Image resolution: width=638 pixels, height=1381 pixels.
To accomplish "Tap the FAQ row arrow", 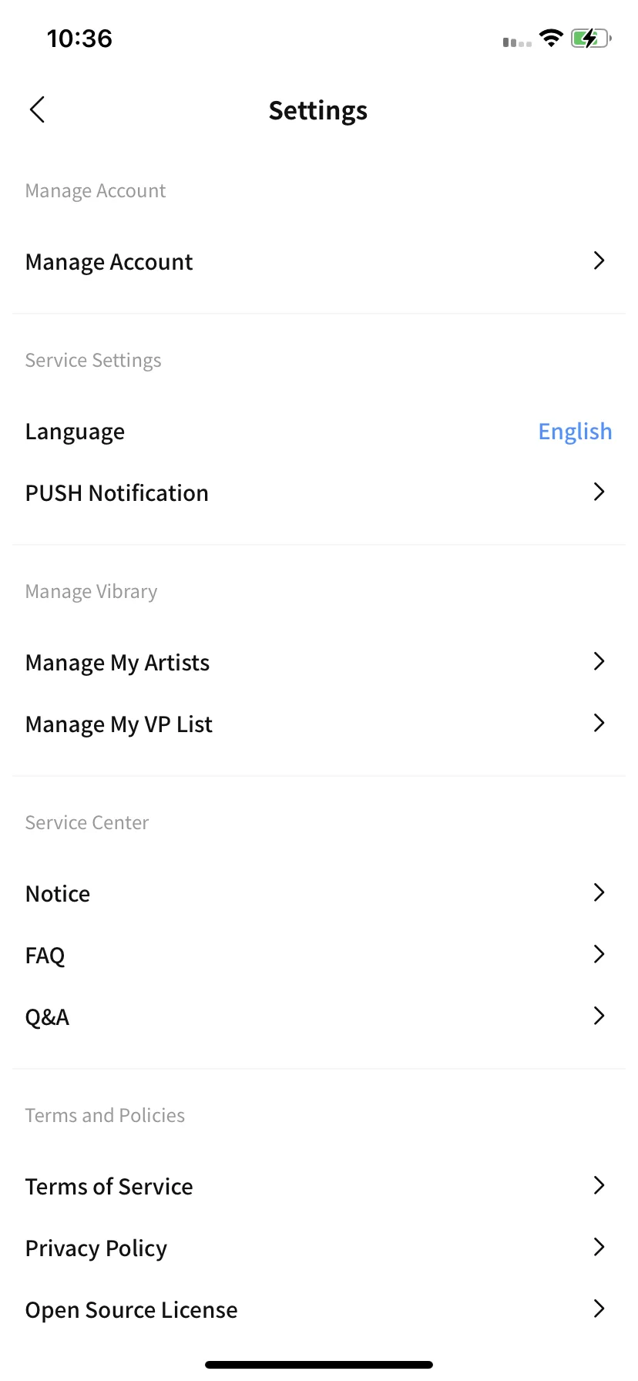I will pos(599,954).
